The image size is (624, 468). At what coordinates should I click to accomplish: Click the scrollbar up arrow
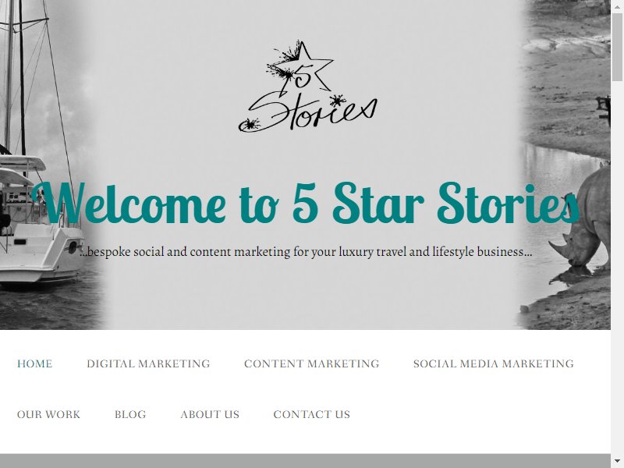tap(617, 6)
